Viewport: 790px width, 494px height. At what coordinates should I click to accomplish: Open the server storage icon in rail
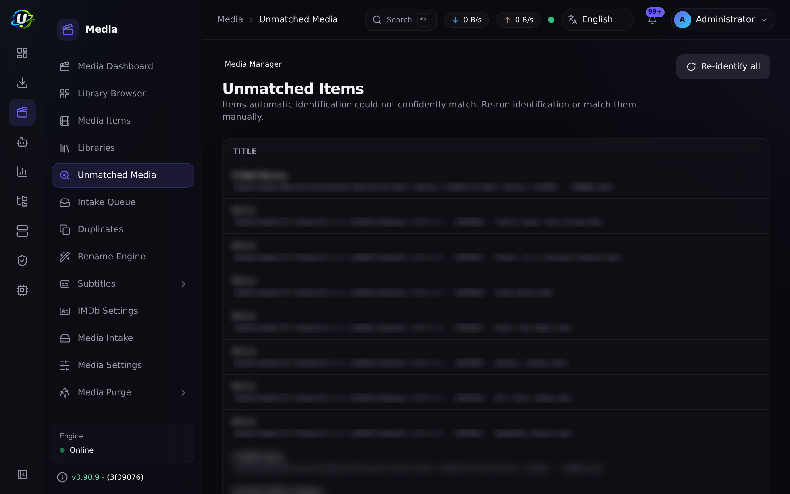click(x=22, y=231)
